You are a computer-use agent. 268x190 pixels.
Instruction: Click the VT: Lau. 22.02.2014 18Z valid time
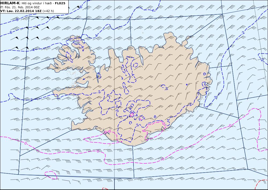coord(21,11)
